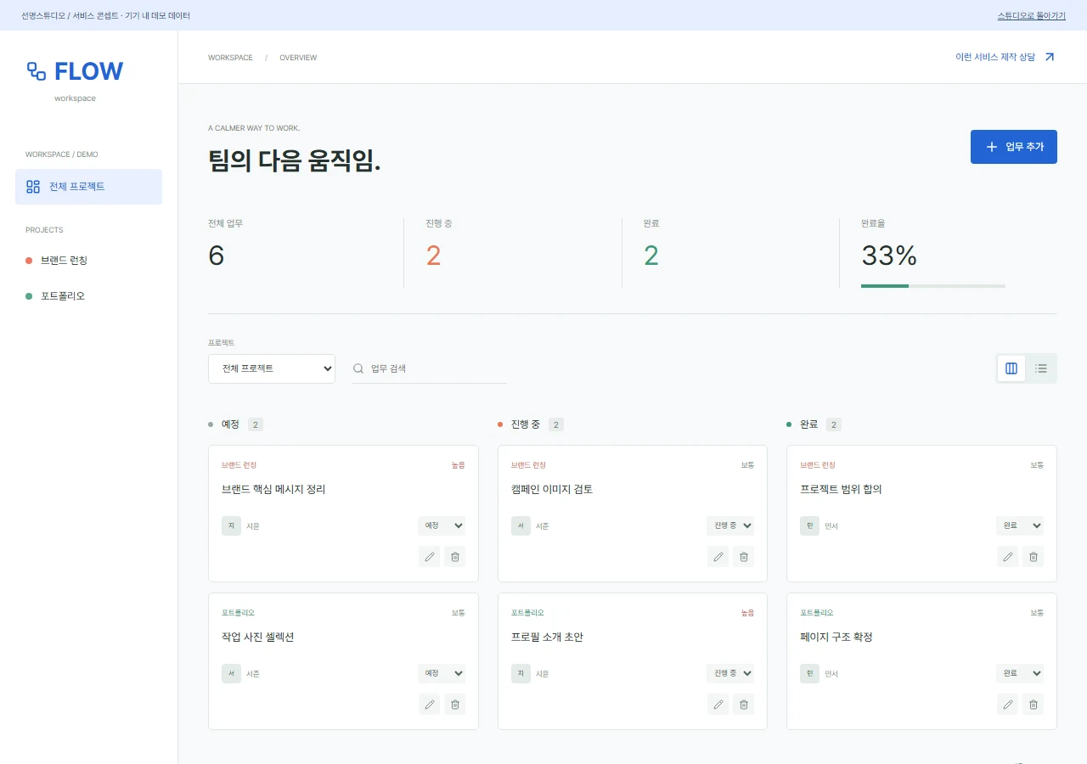This screenshot has height=764, width=1087.
Task: Delete the 프로젝트 범위 합의 task
Action: point(1033,557)
